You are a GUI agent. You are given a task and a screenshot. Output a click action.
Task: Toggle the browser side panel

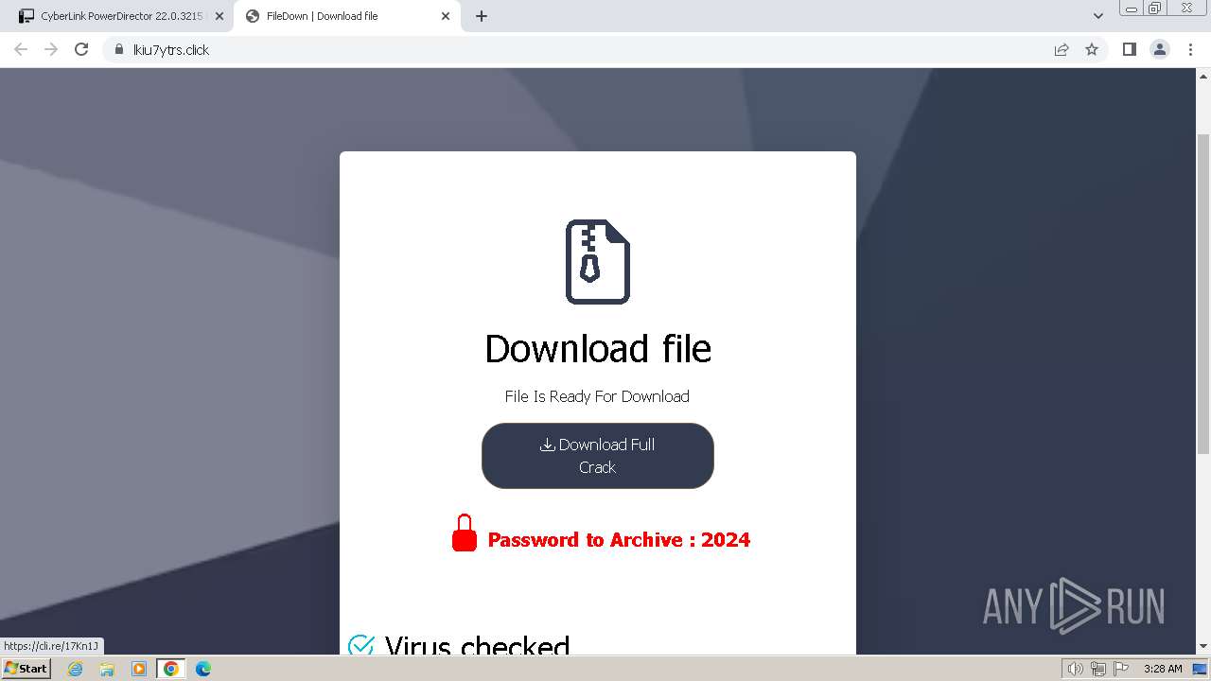click(1129, 49)
